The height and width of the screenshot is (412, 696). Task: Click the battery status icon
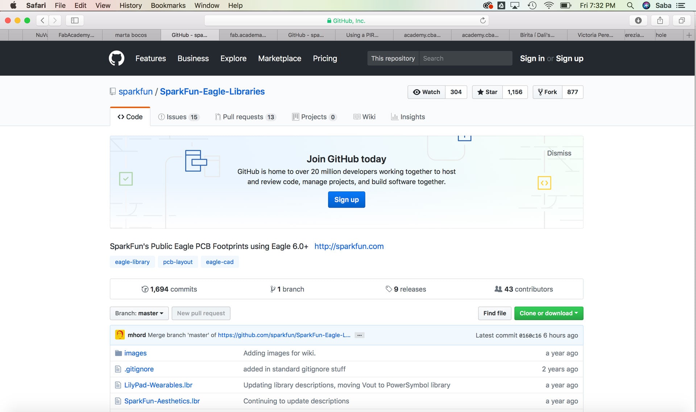click(x=565, y=5)
